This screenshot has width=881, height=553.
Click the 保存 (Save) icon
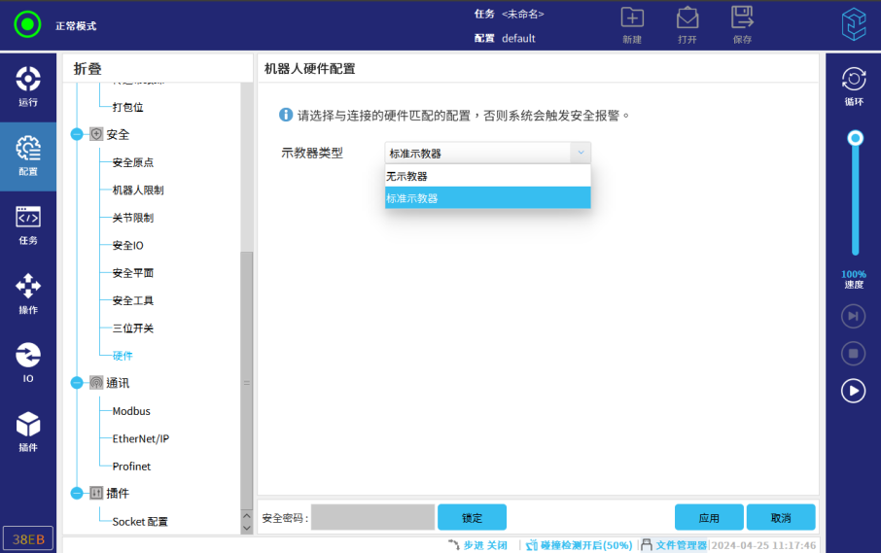(742, 24)
